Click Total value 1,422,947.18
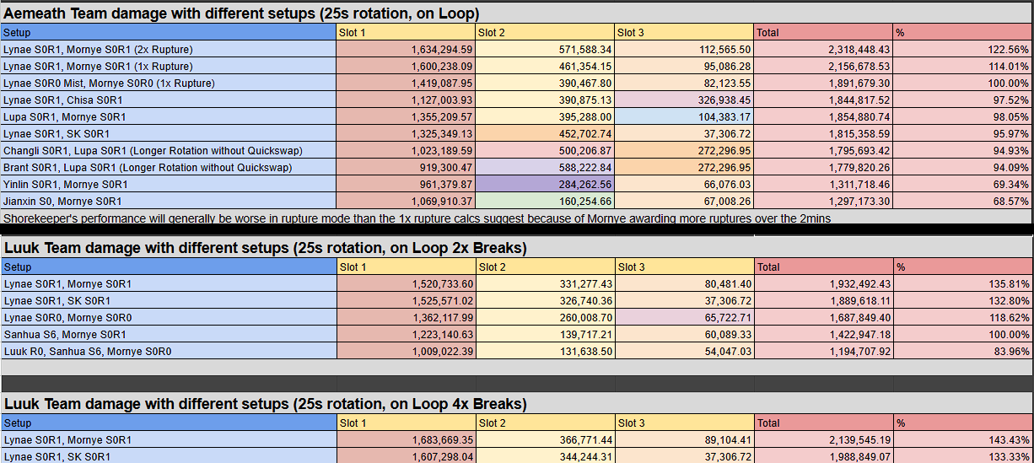This screenshot has height=463, width=1034. click(x=823, y=335)
